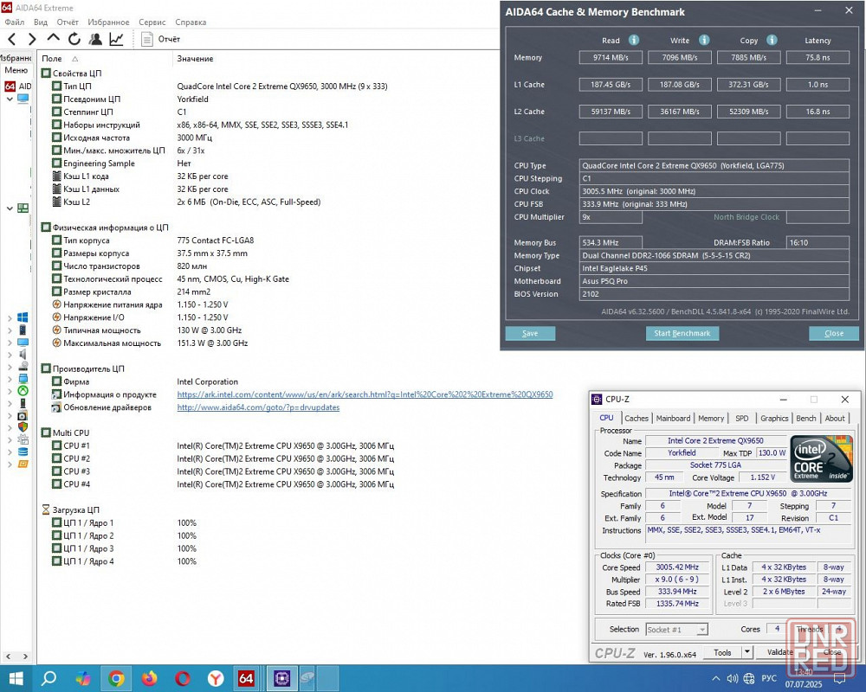Select the AIDA64 red 64 root tree item
Image resolution: width=866 pixels, height=692 pixels.
[17, 86]
